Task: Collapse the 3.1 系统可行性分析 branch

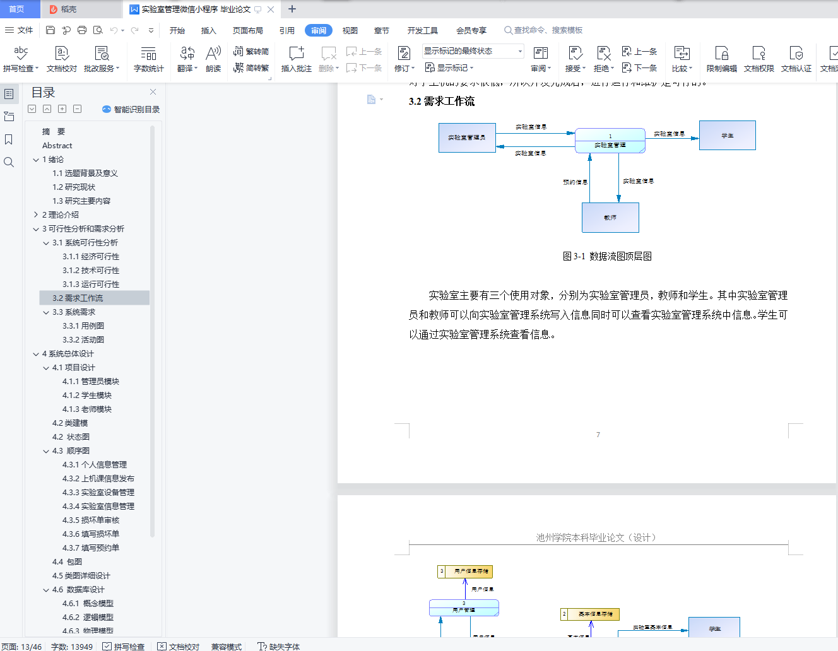Action: point(46,243)
